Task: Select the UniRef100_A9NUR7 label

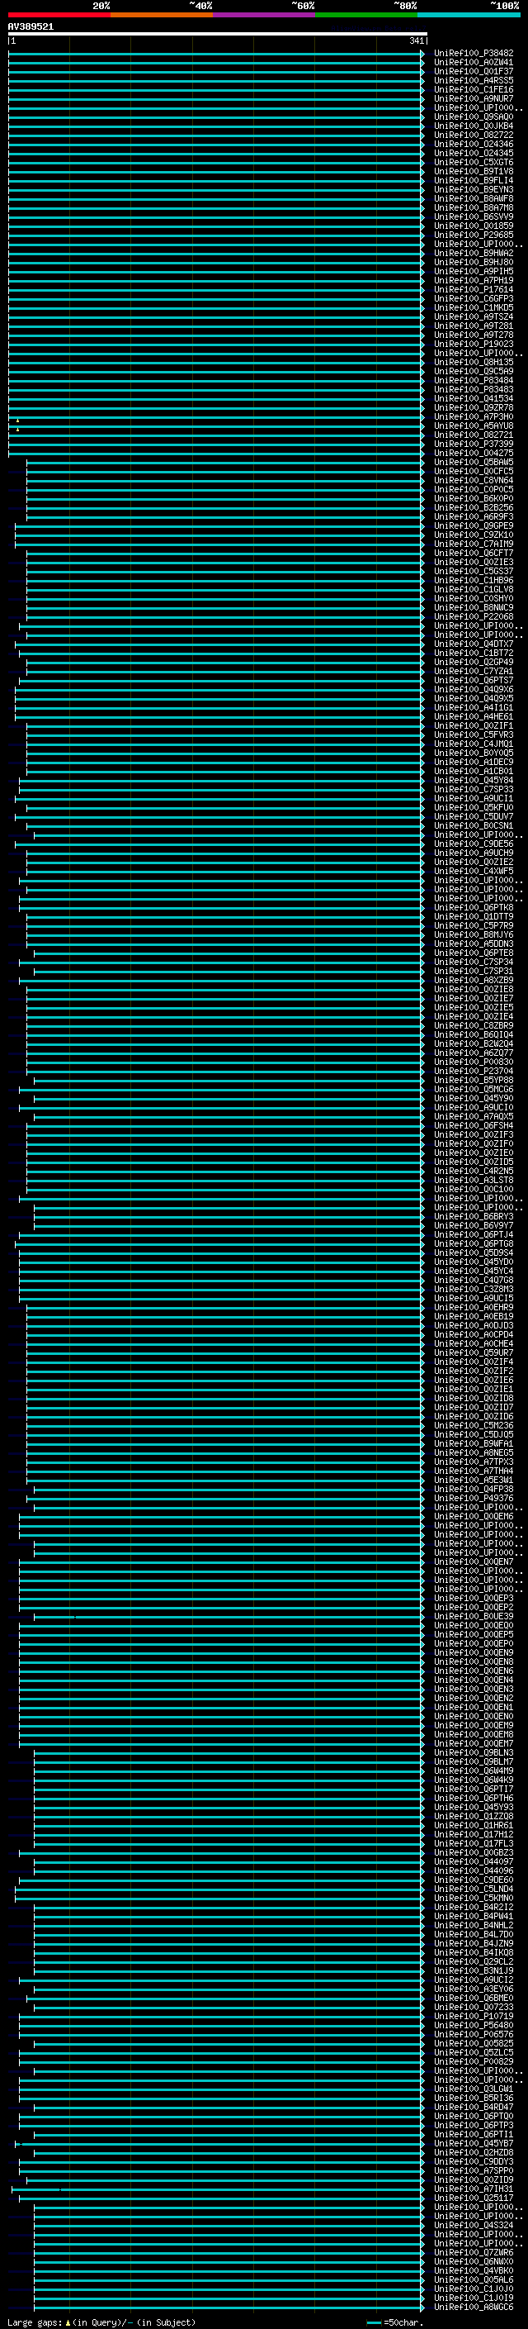Action: click(x=474, y=98)
